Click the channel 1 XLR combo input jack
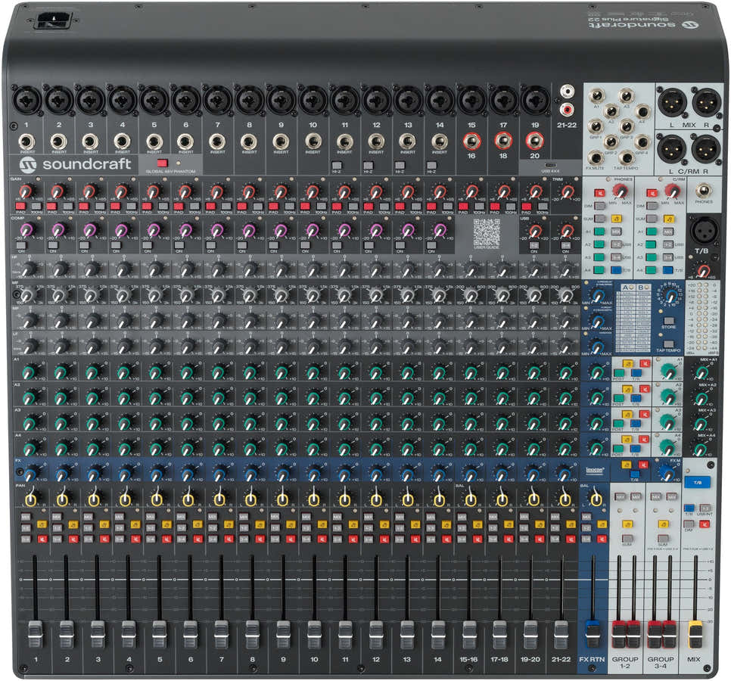 [27, 100]
